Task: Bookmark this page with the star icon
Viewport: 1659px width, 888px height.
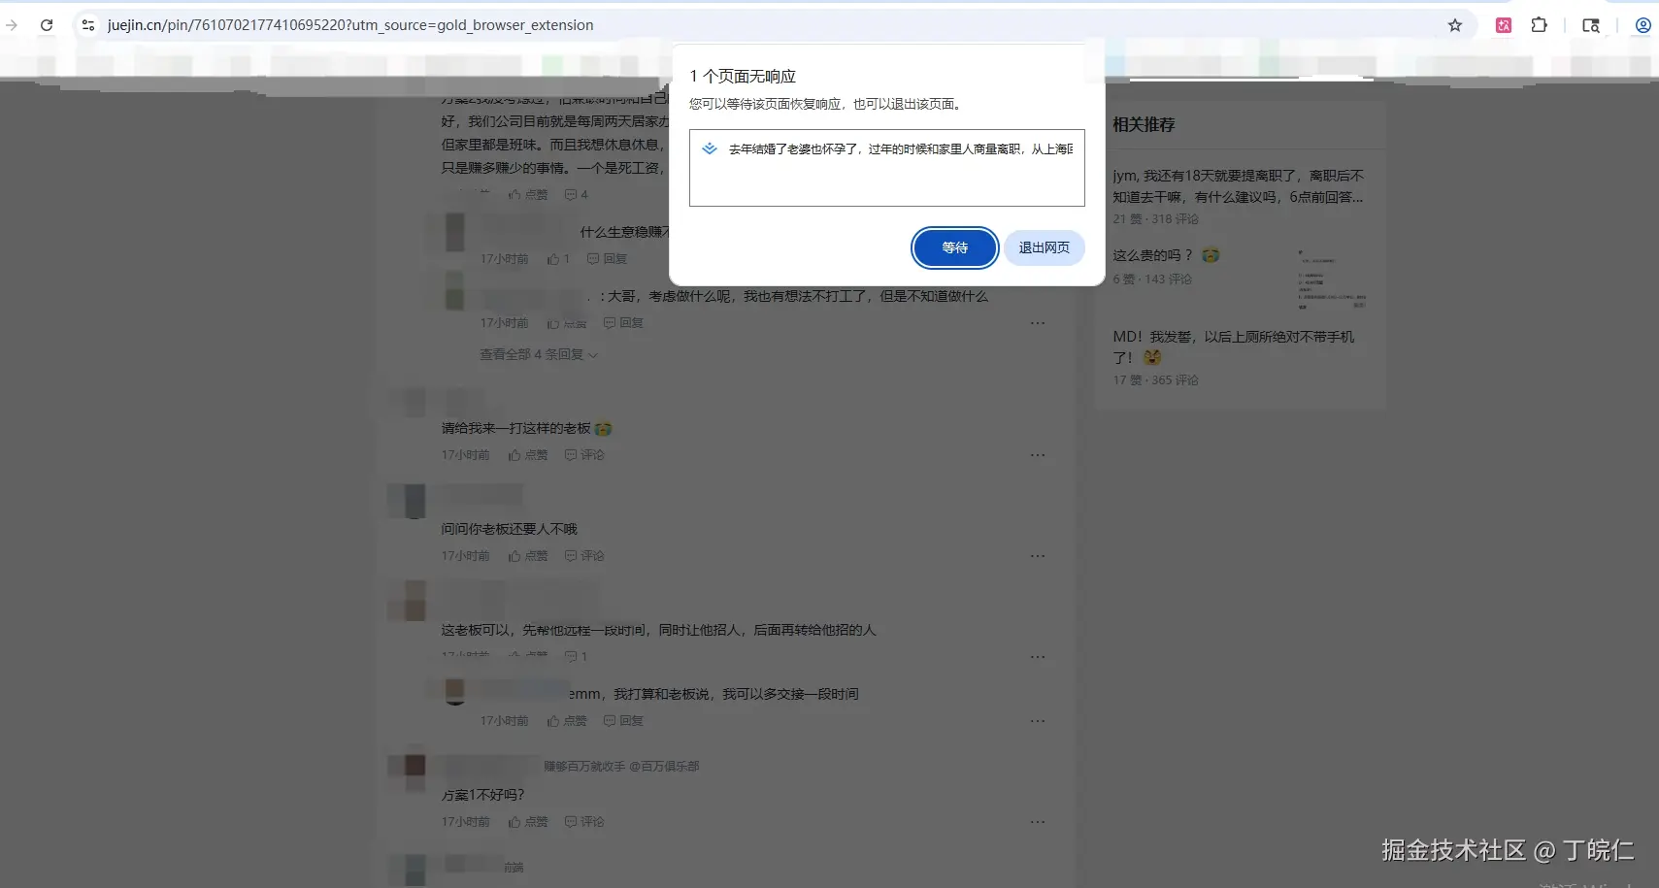Action: tap(1455, 25)
